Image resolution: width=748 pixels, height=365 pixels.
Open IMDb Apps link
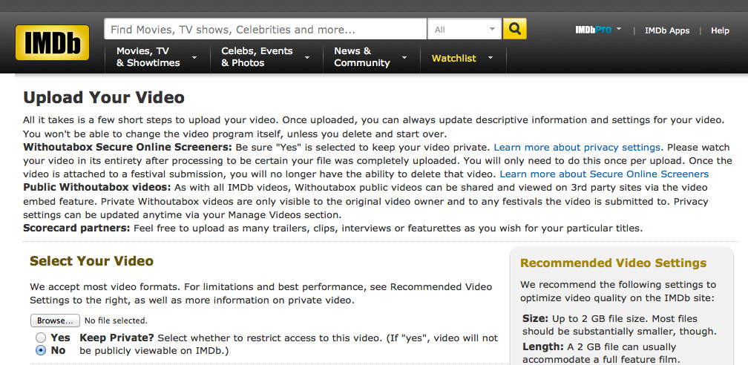coord(667,30)
